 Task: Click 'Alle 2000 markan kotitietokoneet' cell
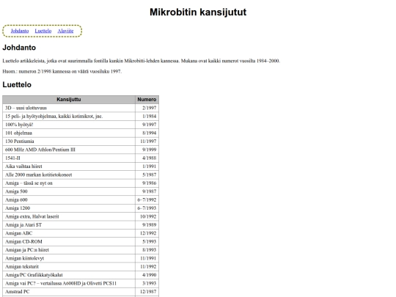[x=69, y=175]
